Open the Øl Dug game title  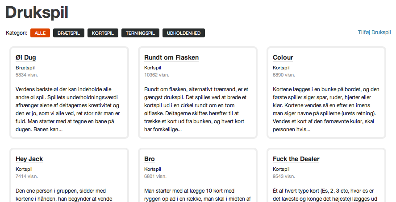coord(26,57)
